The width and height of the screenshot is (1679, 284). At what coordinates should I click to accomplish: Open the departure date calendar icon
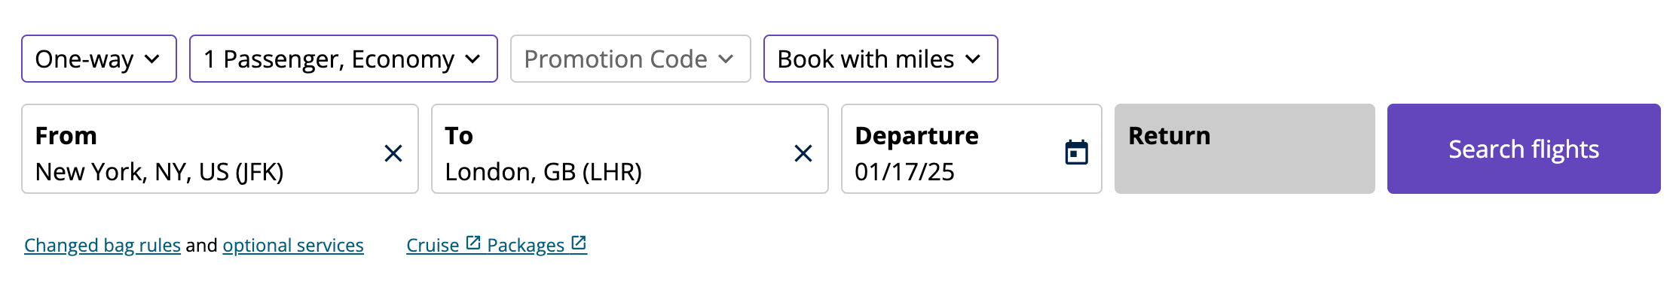point(1076,152)
